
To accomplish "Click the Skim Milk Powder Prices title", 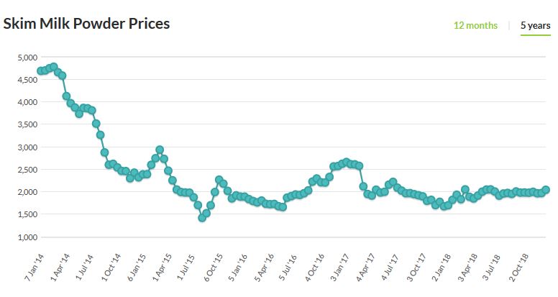I will tap(86, 24).
